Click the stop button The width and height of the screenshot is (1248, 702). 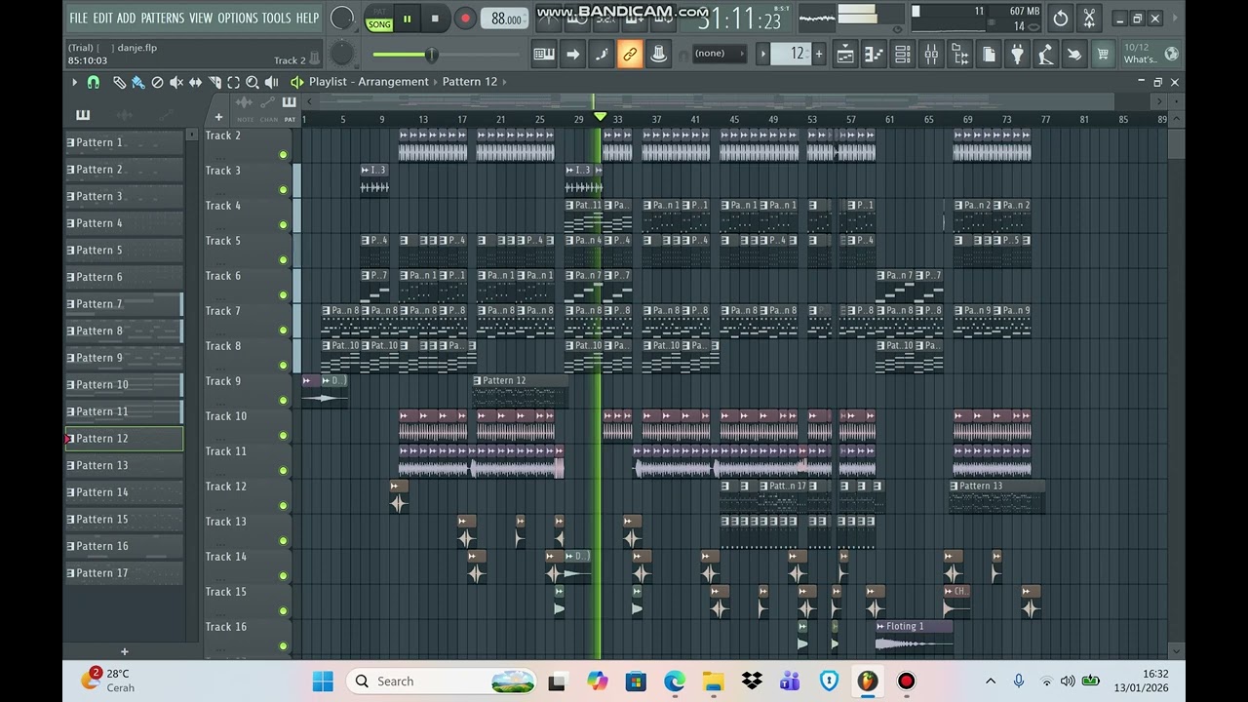tap(435, 19)
